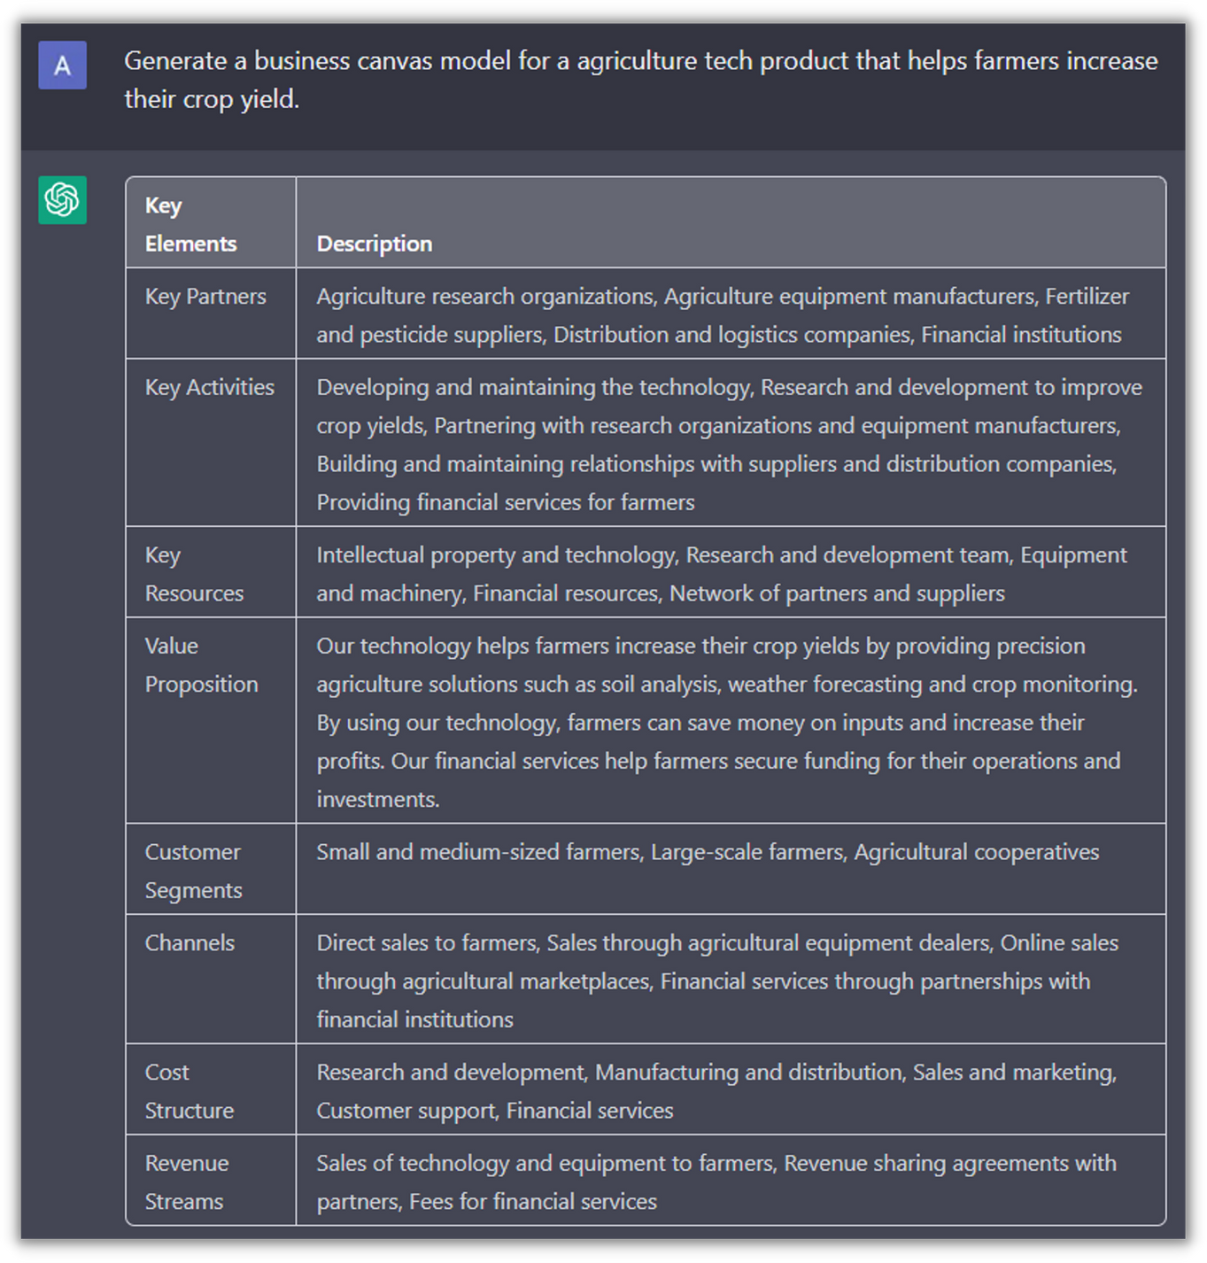Select the "Description" column header
Viewport: 1207px width, 1263px height.
(375, 244)
